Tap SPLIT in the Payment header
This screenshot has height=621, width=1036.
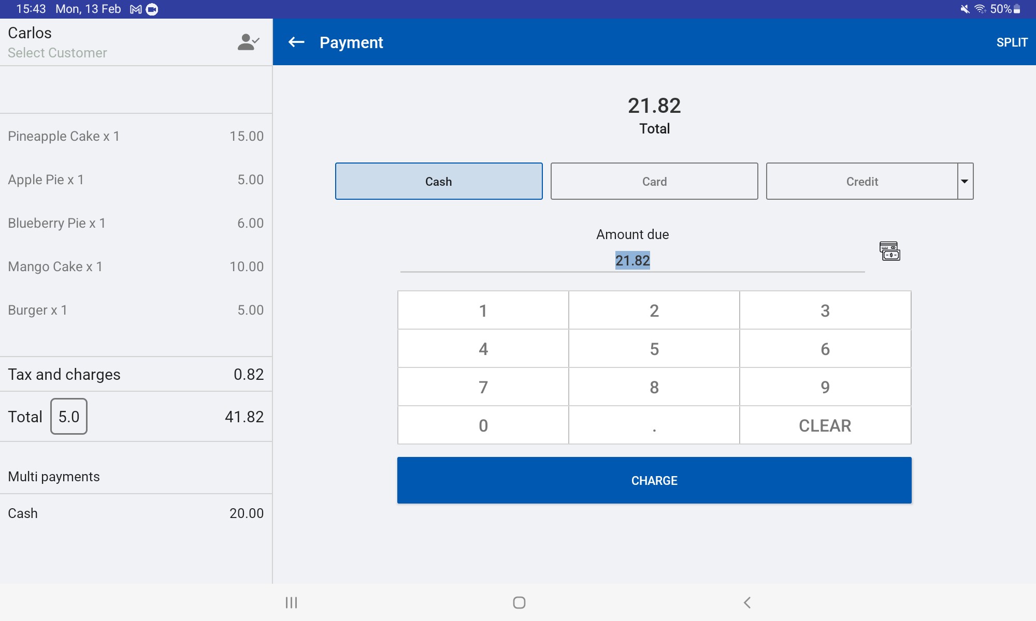(x=1011, y=42)
